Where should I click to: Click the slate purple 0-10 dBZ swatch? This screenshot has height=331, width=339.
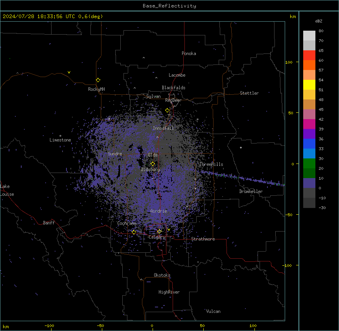[309, 183]
